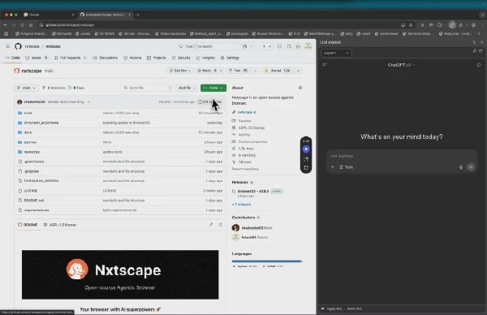Click the microphone dictation icon in ChatGPT
Viewport: 487px width, 315px height.
pyautogui.click(x=461, y=167)
